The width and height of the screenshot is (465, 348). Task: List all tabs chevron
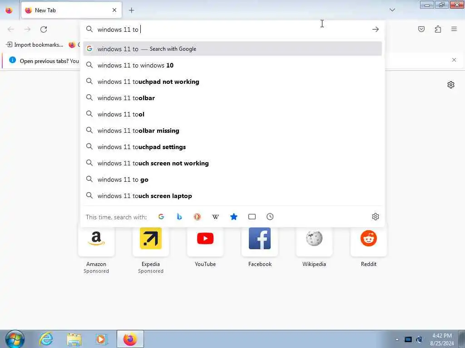pos(392,10)
